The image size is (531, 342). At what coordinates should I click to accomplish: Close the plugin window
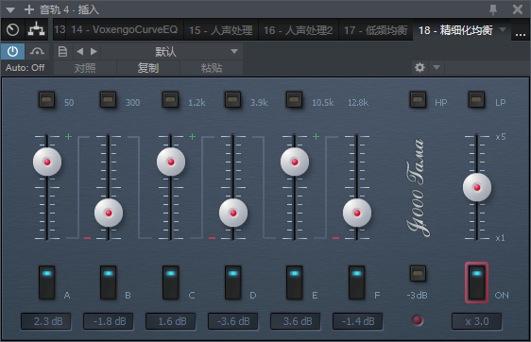tap(518, 9)
